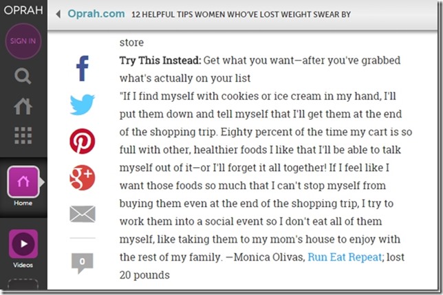
Task: Open Oprah.com header link
Action: point(96,14)
